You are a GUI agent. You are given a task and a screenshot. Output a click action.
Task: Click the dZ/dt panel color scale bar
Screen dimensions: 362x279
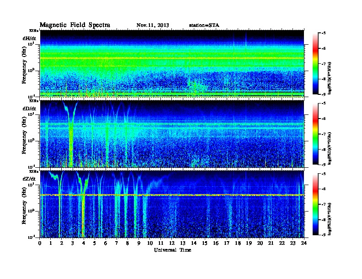315,204
